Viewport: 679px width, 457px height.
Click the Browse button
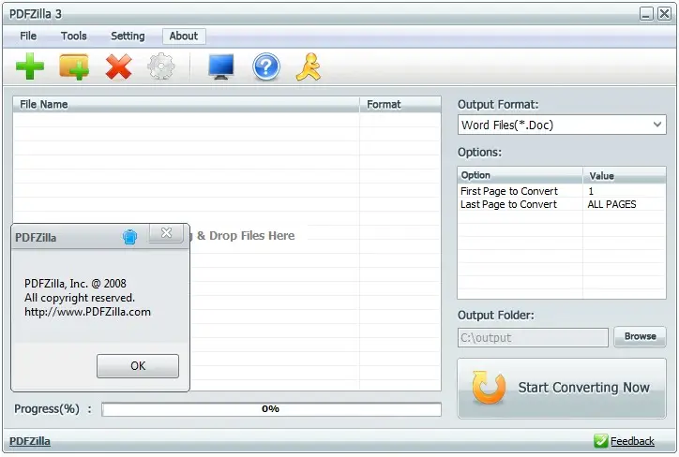pos(640,336)
